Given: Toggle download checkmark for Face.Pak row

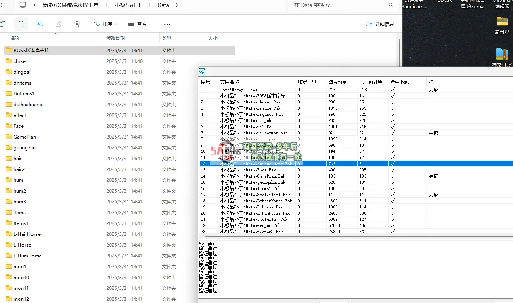Looking at the screenshot, I should pos(393,170).
